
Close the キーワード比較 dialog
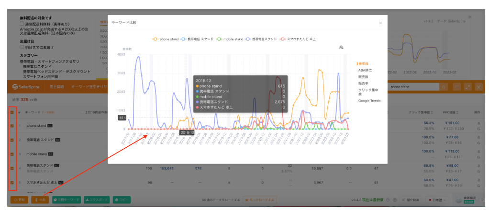point(380,23)
